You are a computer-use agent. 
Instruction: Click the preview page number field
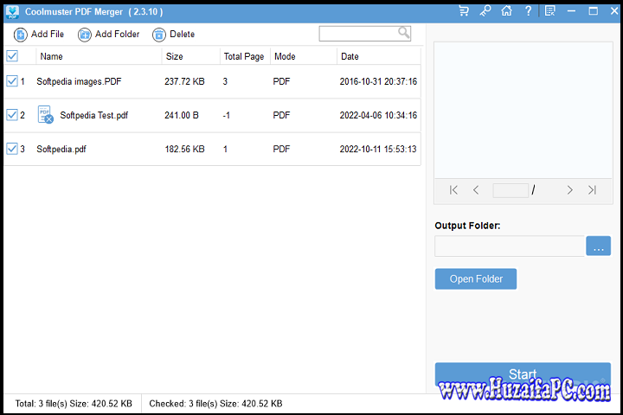click(x=511, y=190)
